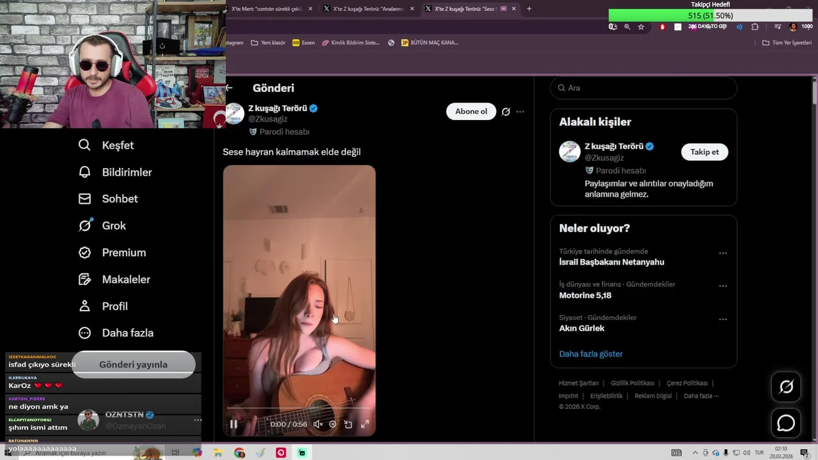Open Reklam bilgisi footer link

[x=652, y=396]
